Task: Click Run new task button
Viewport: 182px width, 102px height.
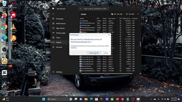Action: click(117, 14)
